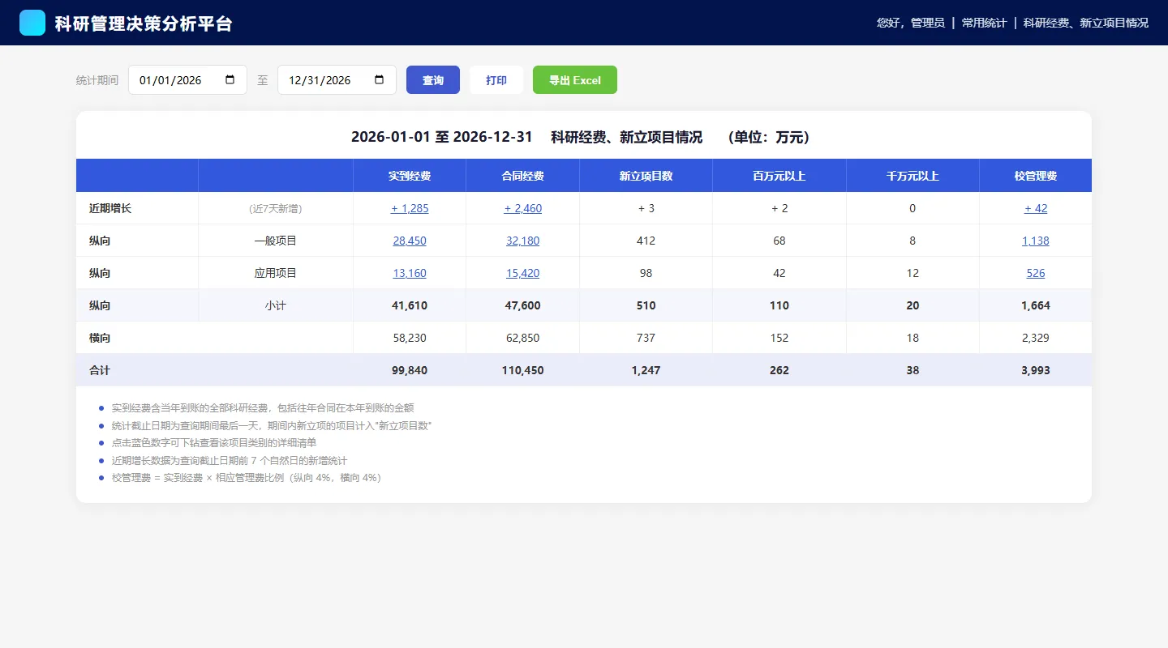Click the 实到经费 column header
Viewport: 1168px width, 648px height.
[x=410, y=176]
